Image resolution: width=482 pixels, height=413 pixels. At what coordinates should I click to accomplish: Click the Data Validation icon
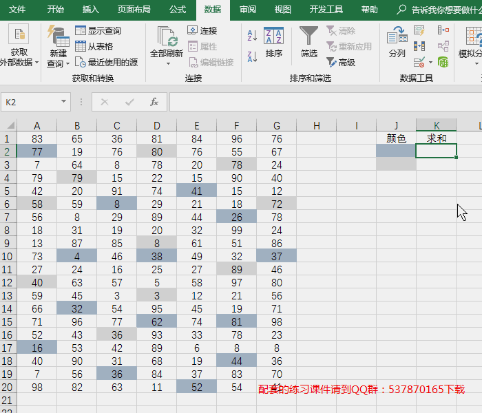(419, 63)
